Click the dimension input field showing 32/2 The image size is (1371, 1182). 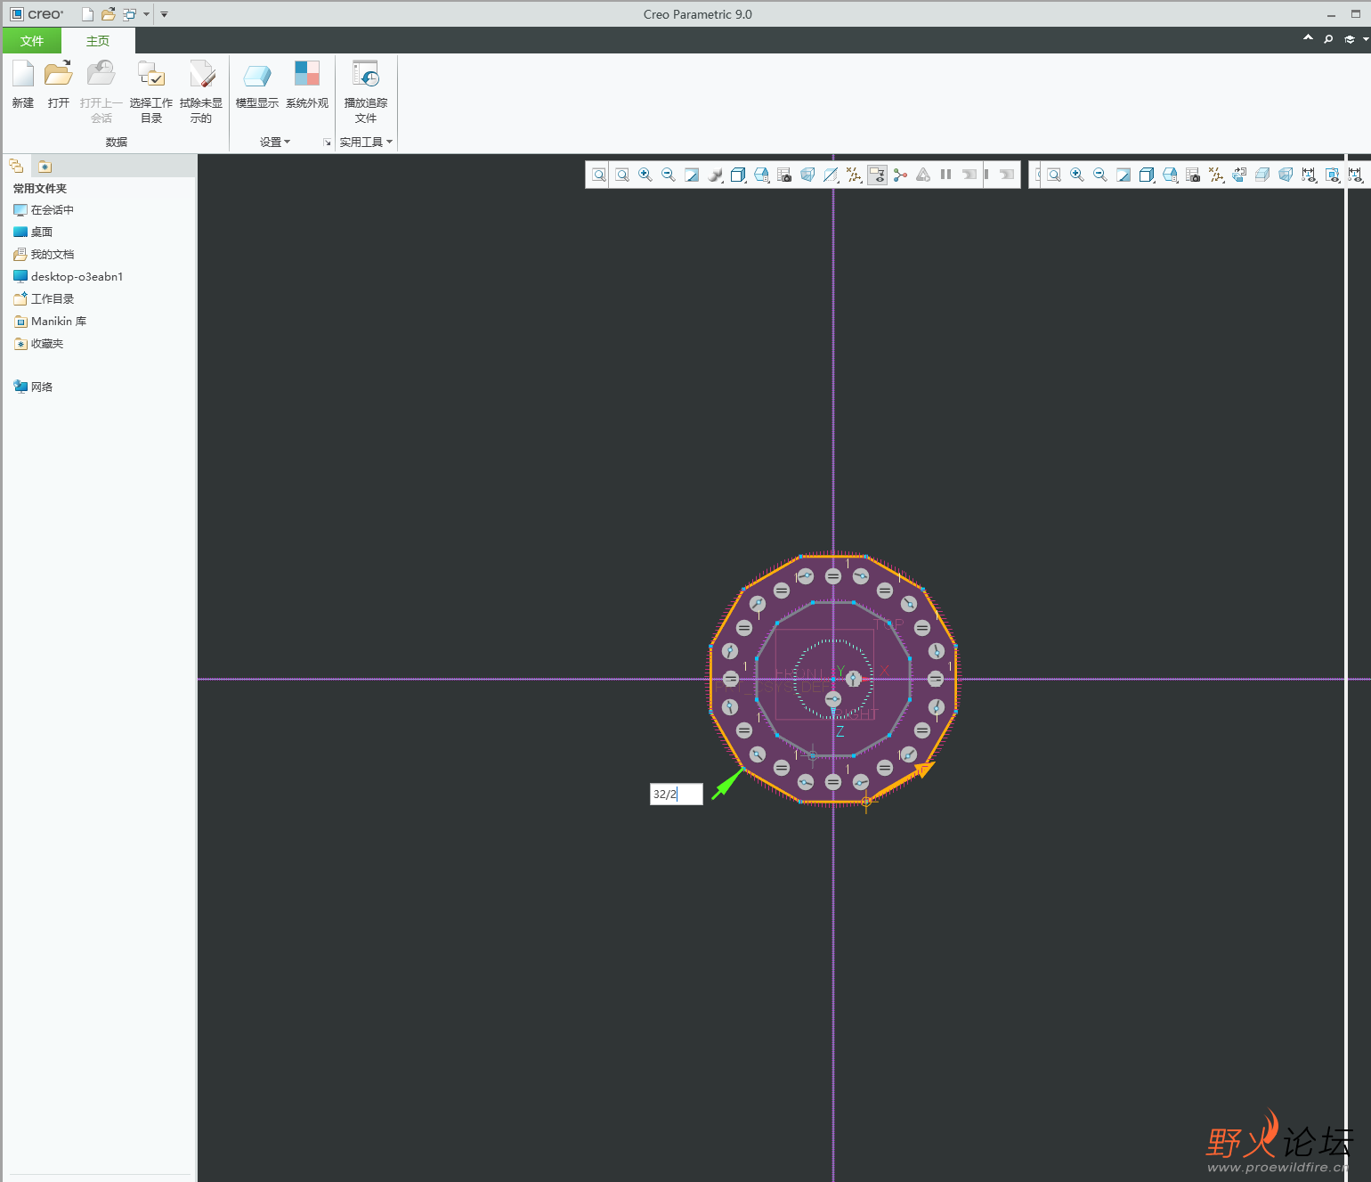pyautogui.click(x=677, y=794)
